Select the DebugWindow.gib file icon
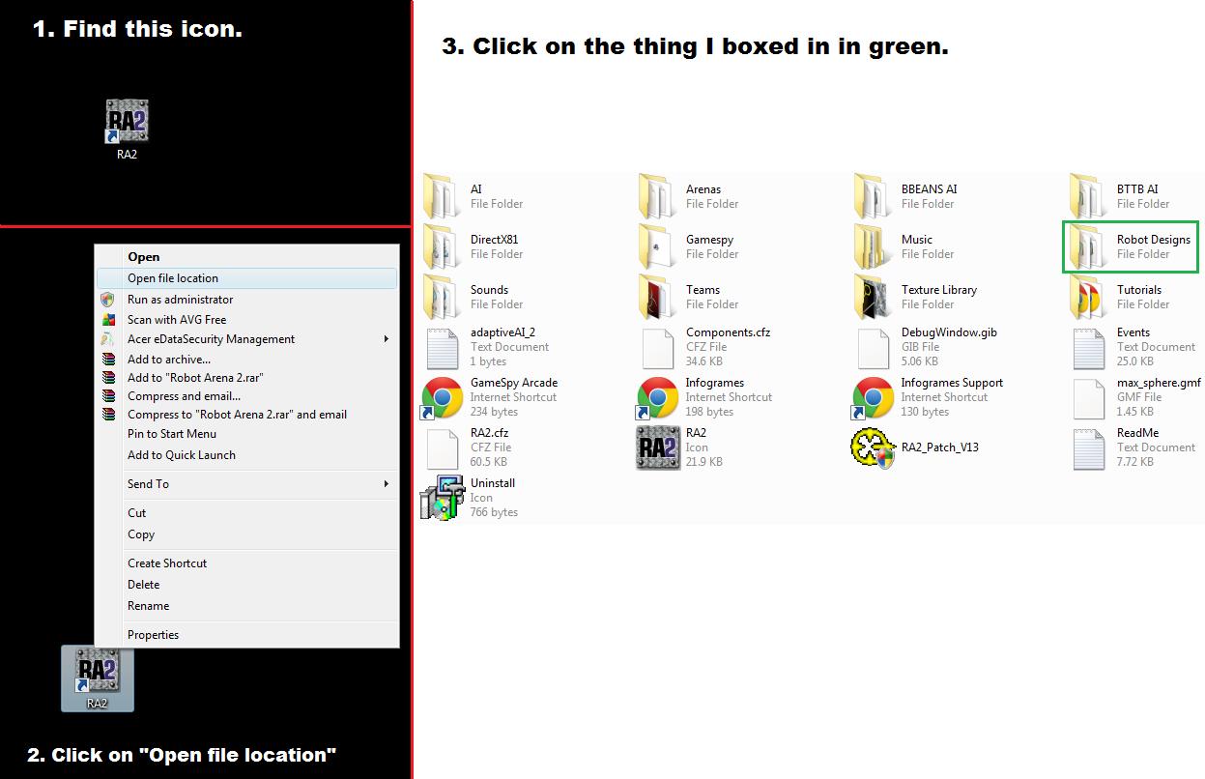Screen dimensions: 1205x779 coord(874,347)
